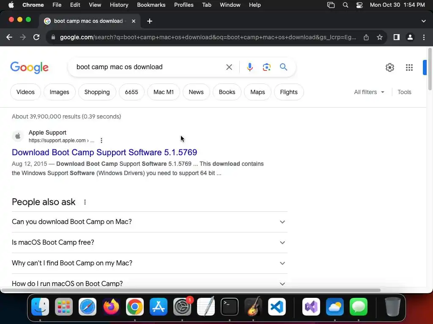Open tab search chevron in tab strip
This screenshot has width=433, height=324.
(x=423, y=21)
